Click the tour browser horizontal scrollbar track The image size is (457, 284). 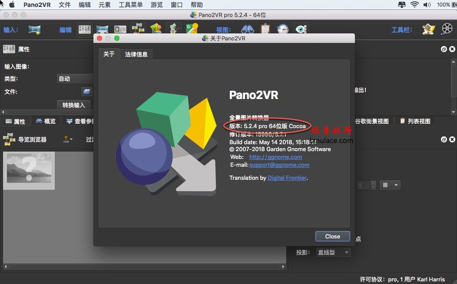(145, 267)
